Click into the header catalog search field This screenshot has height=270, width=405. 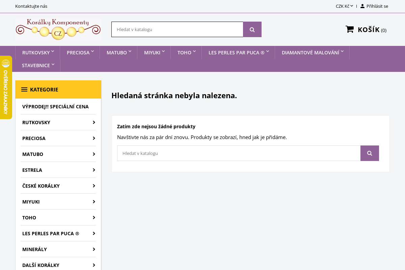(x=177, y=29)
